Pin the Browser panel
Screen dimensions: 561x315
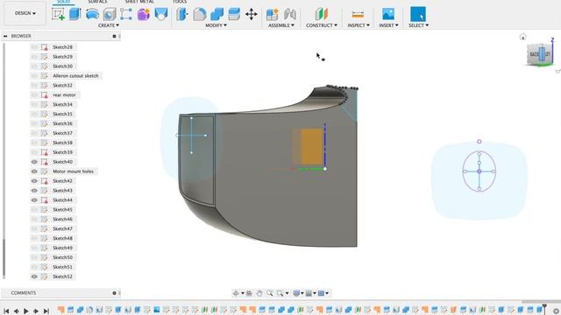114,36
